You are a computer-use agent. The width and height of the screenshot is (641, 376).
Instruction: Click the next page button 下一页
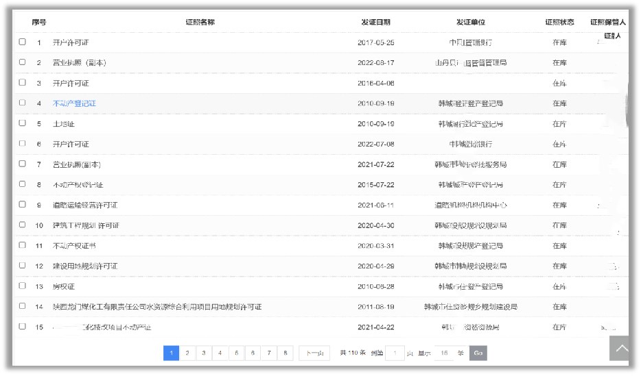pos(315,353)
